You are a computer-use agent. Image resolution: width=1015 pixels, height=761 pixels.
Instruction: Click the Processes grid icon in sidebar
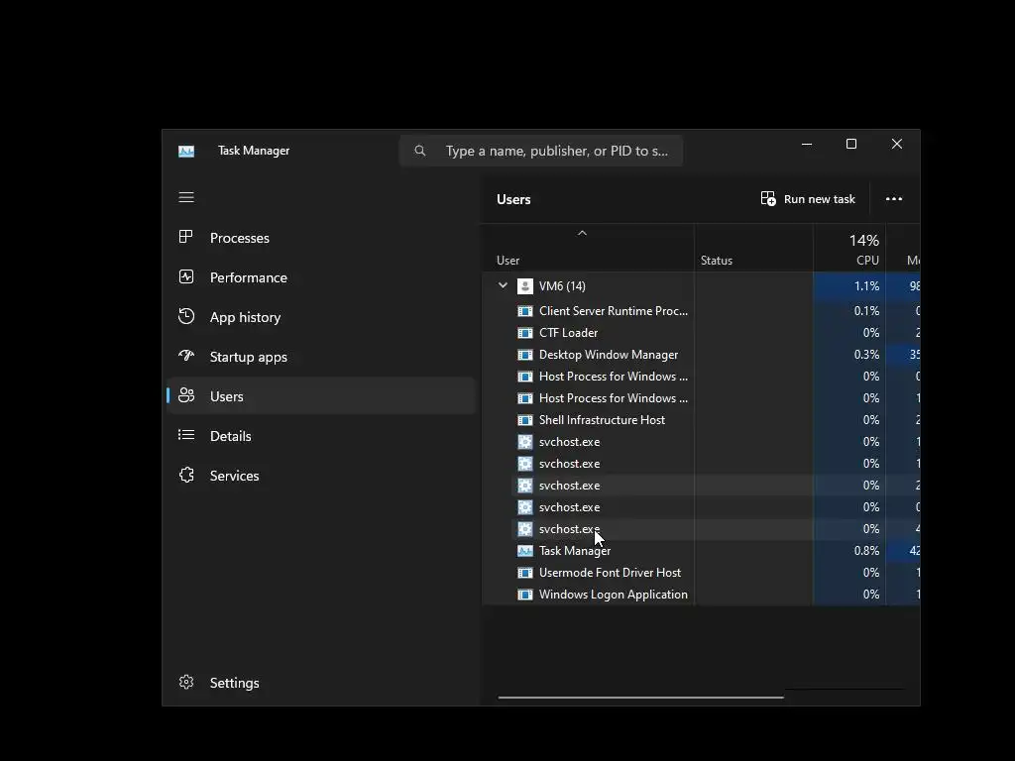tap(186, 237)
